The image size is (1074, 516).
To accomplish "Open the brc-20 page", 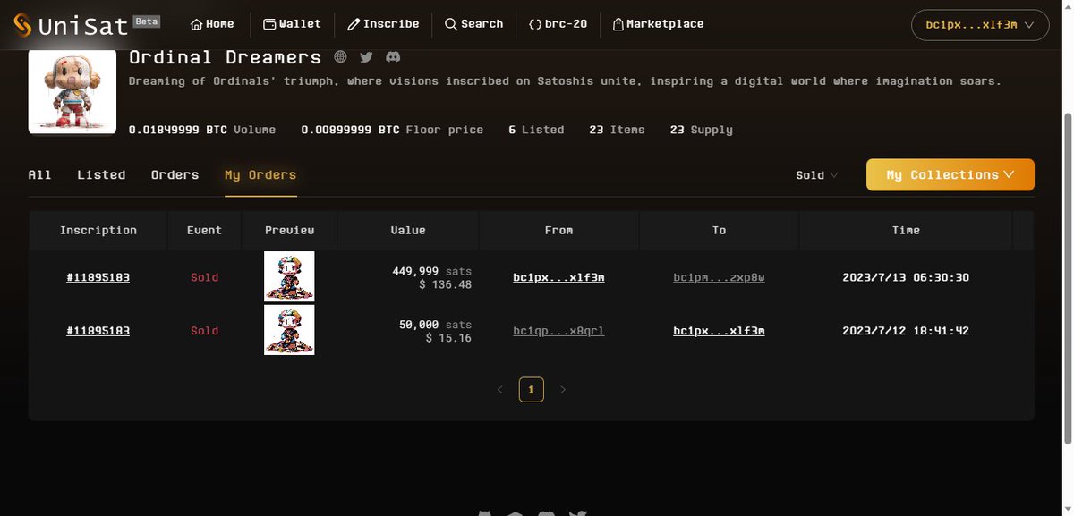I will point(558,24).
